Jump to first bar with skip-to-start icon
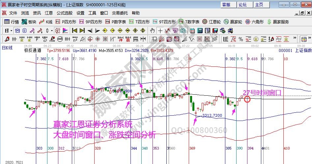This screenshot has height=164, width=312. coord(74,31)
